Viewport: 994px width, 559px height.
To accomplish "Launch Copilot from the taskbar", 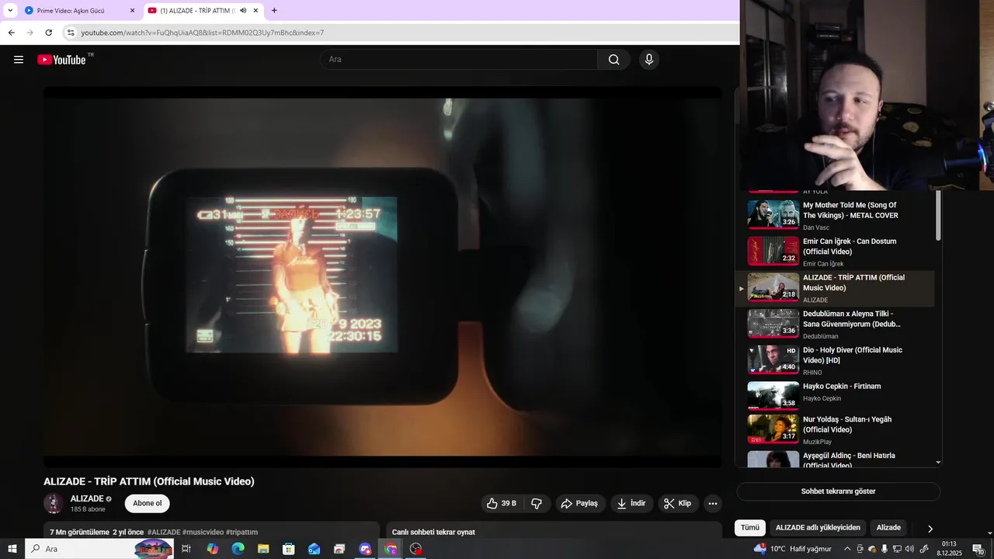I will tap(213, 549).
